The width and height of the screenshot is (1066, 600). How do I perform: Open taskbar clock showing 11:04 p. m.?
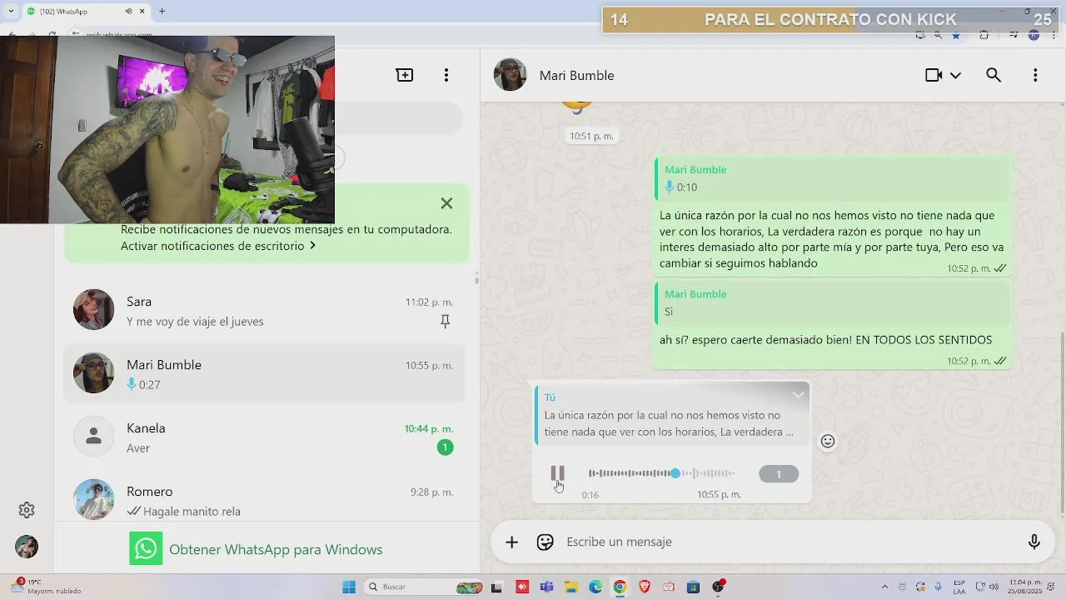(1025, 587)
